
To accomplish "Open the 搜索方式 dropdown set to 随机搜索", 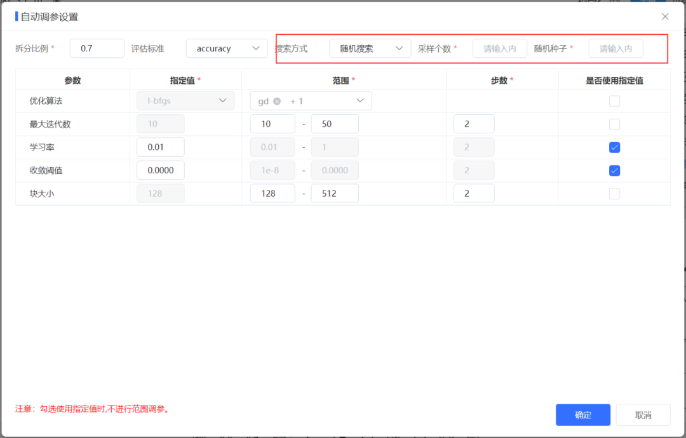I will click(x=370, y=48).
